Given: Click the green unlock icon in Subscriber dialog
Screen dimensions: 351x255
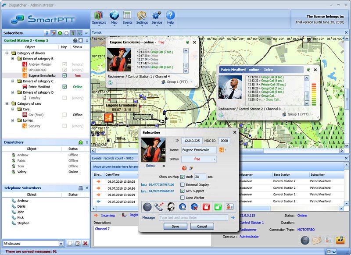Looking at the screenshot, I should coord(217,206).
